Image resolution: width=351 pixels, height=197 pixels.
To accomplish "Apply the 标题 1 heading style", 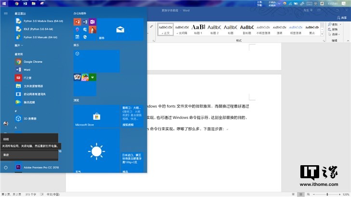I will click(x=198, y=29).
